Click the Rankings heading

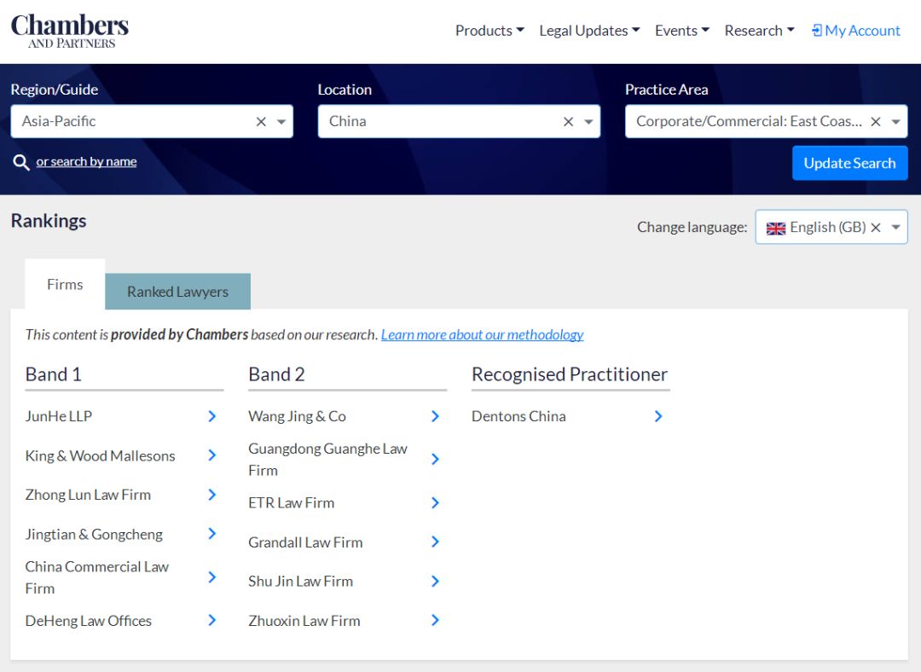[x=49, y=221]
